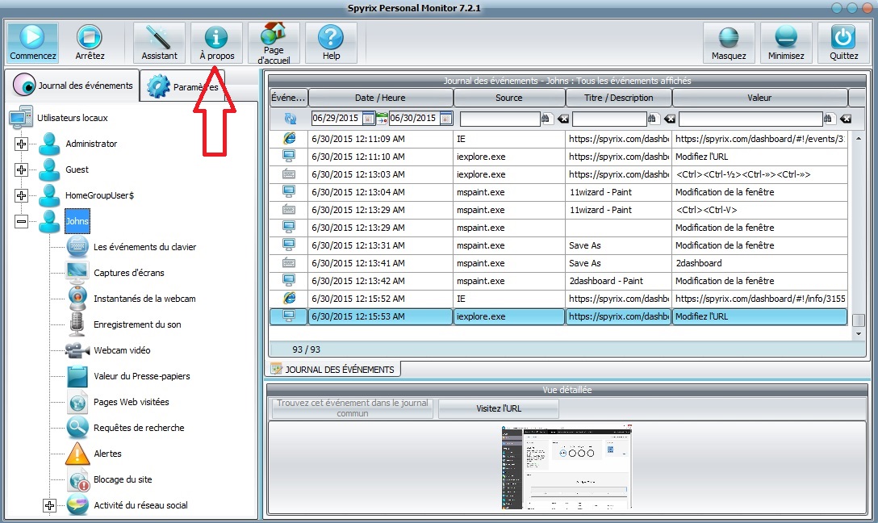The width and height of the screenshot is (878, 523).
Task: Switch to Journal des événements tab
Action: [x=73, y=85]
